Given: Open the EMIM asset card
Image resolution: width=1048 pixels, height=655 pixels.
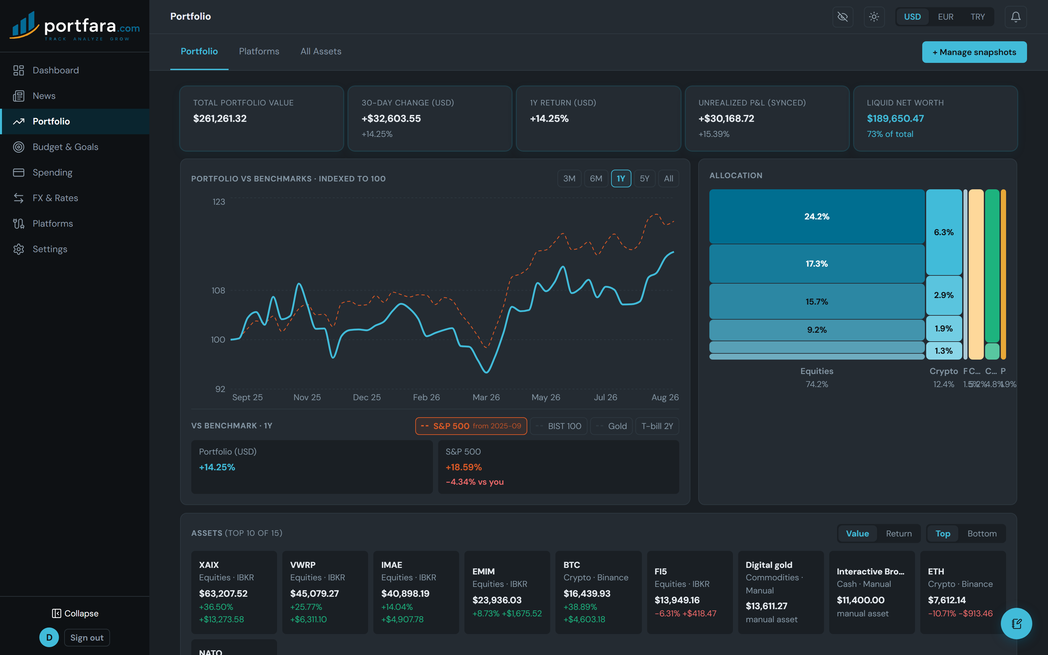Looking at the screenshot, I should click(x=507, y=592).
